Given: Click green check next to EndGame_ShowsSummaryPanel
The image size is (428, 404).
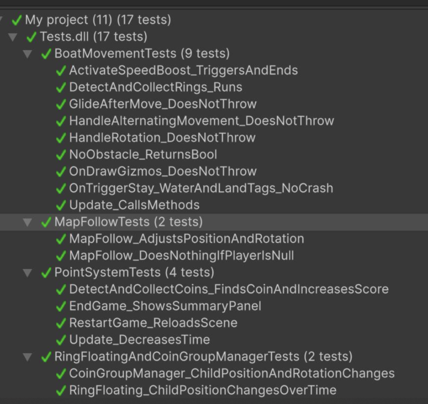Looking at the screenshot, I should pyautogui.click(x=61, y=306).
